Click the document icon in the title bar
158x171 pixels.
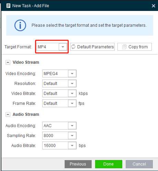click(8, 5)
